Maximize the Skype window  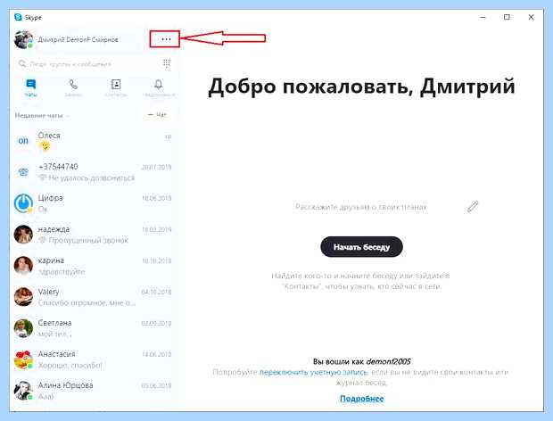[x=507, y=17]
